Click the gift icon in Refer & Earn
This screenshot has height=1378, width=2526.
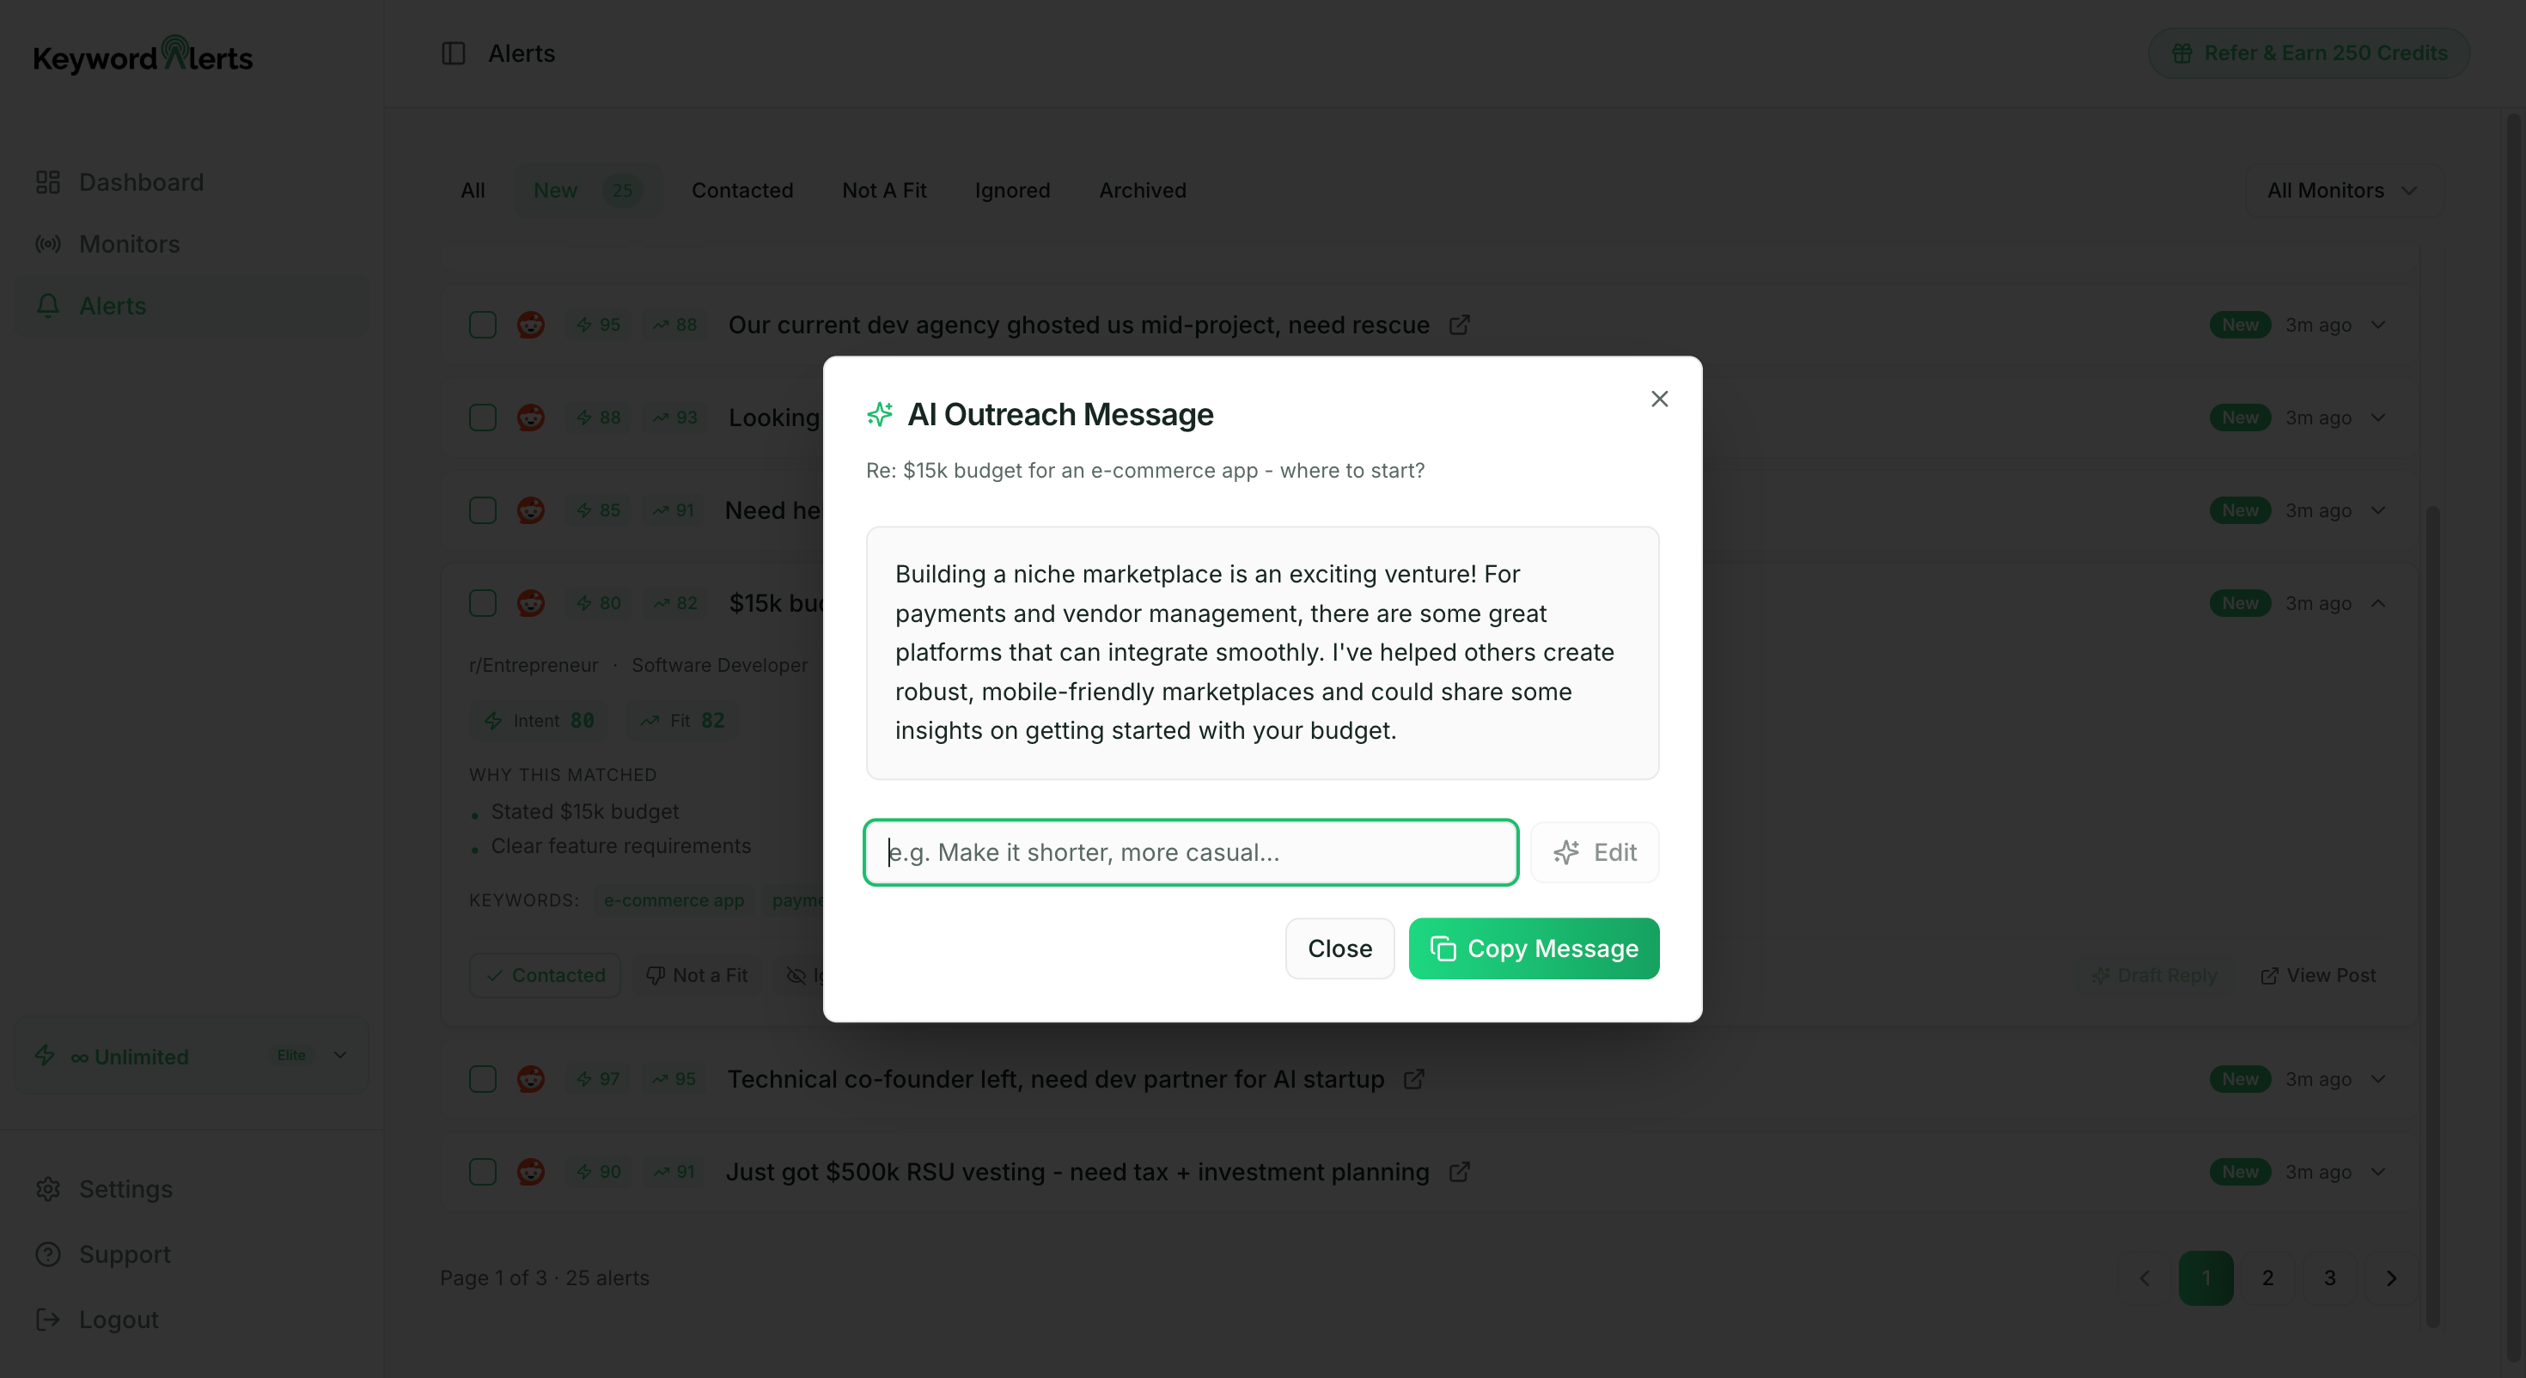[2181, 53]
